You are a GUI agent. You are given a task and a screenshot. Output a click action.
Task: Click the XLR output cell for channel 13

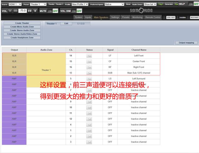click(x=14, y=73)
